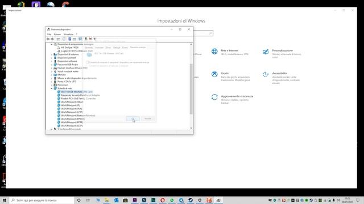
Task: Open File Explorer from the taskbar
Action: coord(107,200)
